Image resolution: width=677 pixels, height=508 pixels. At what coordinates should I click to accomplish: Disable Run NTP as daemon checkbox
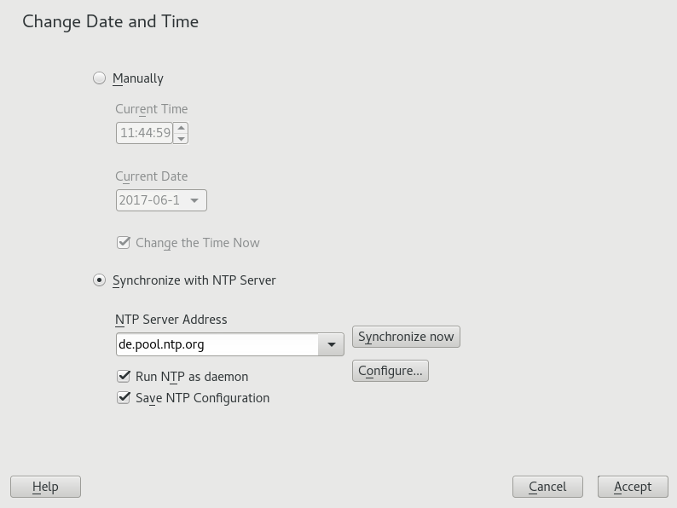click(x=124, y=377)
